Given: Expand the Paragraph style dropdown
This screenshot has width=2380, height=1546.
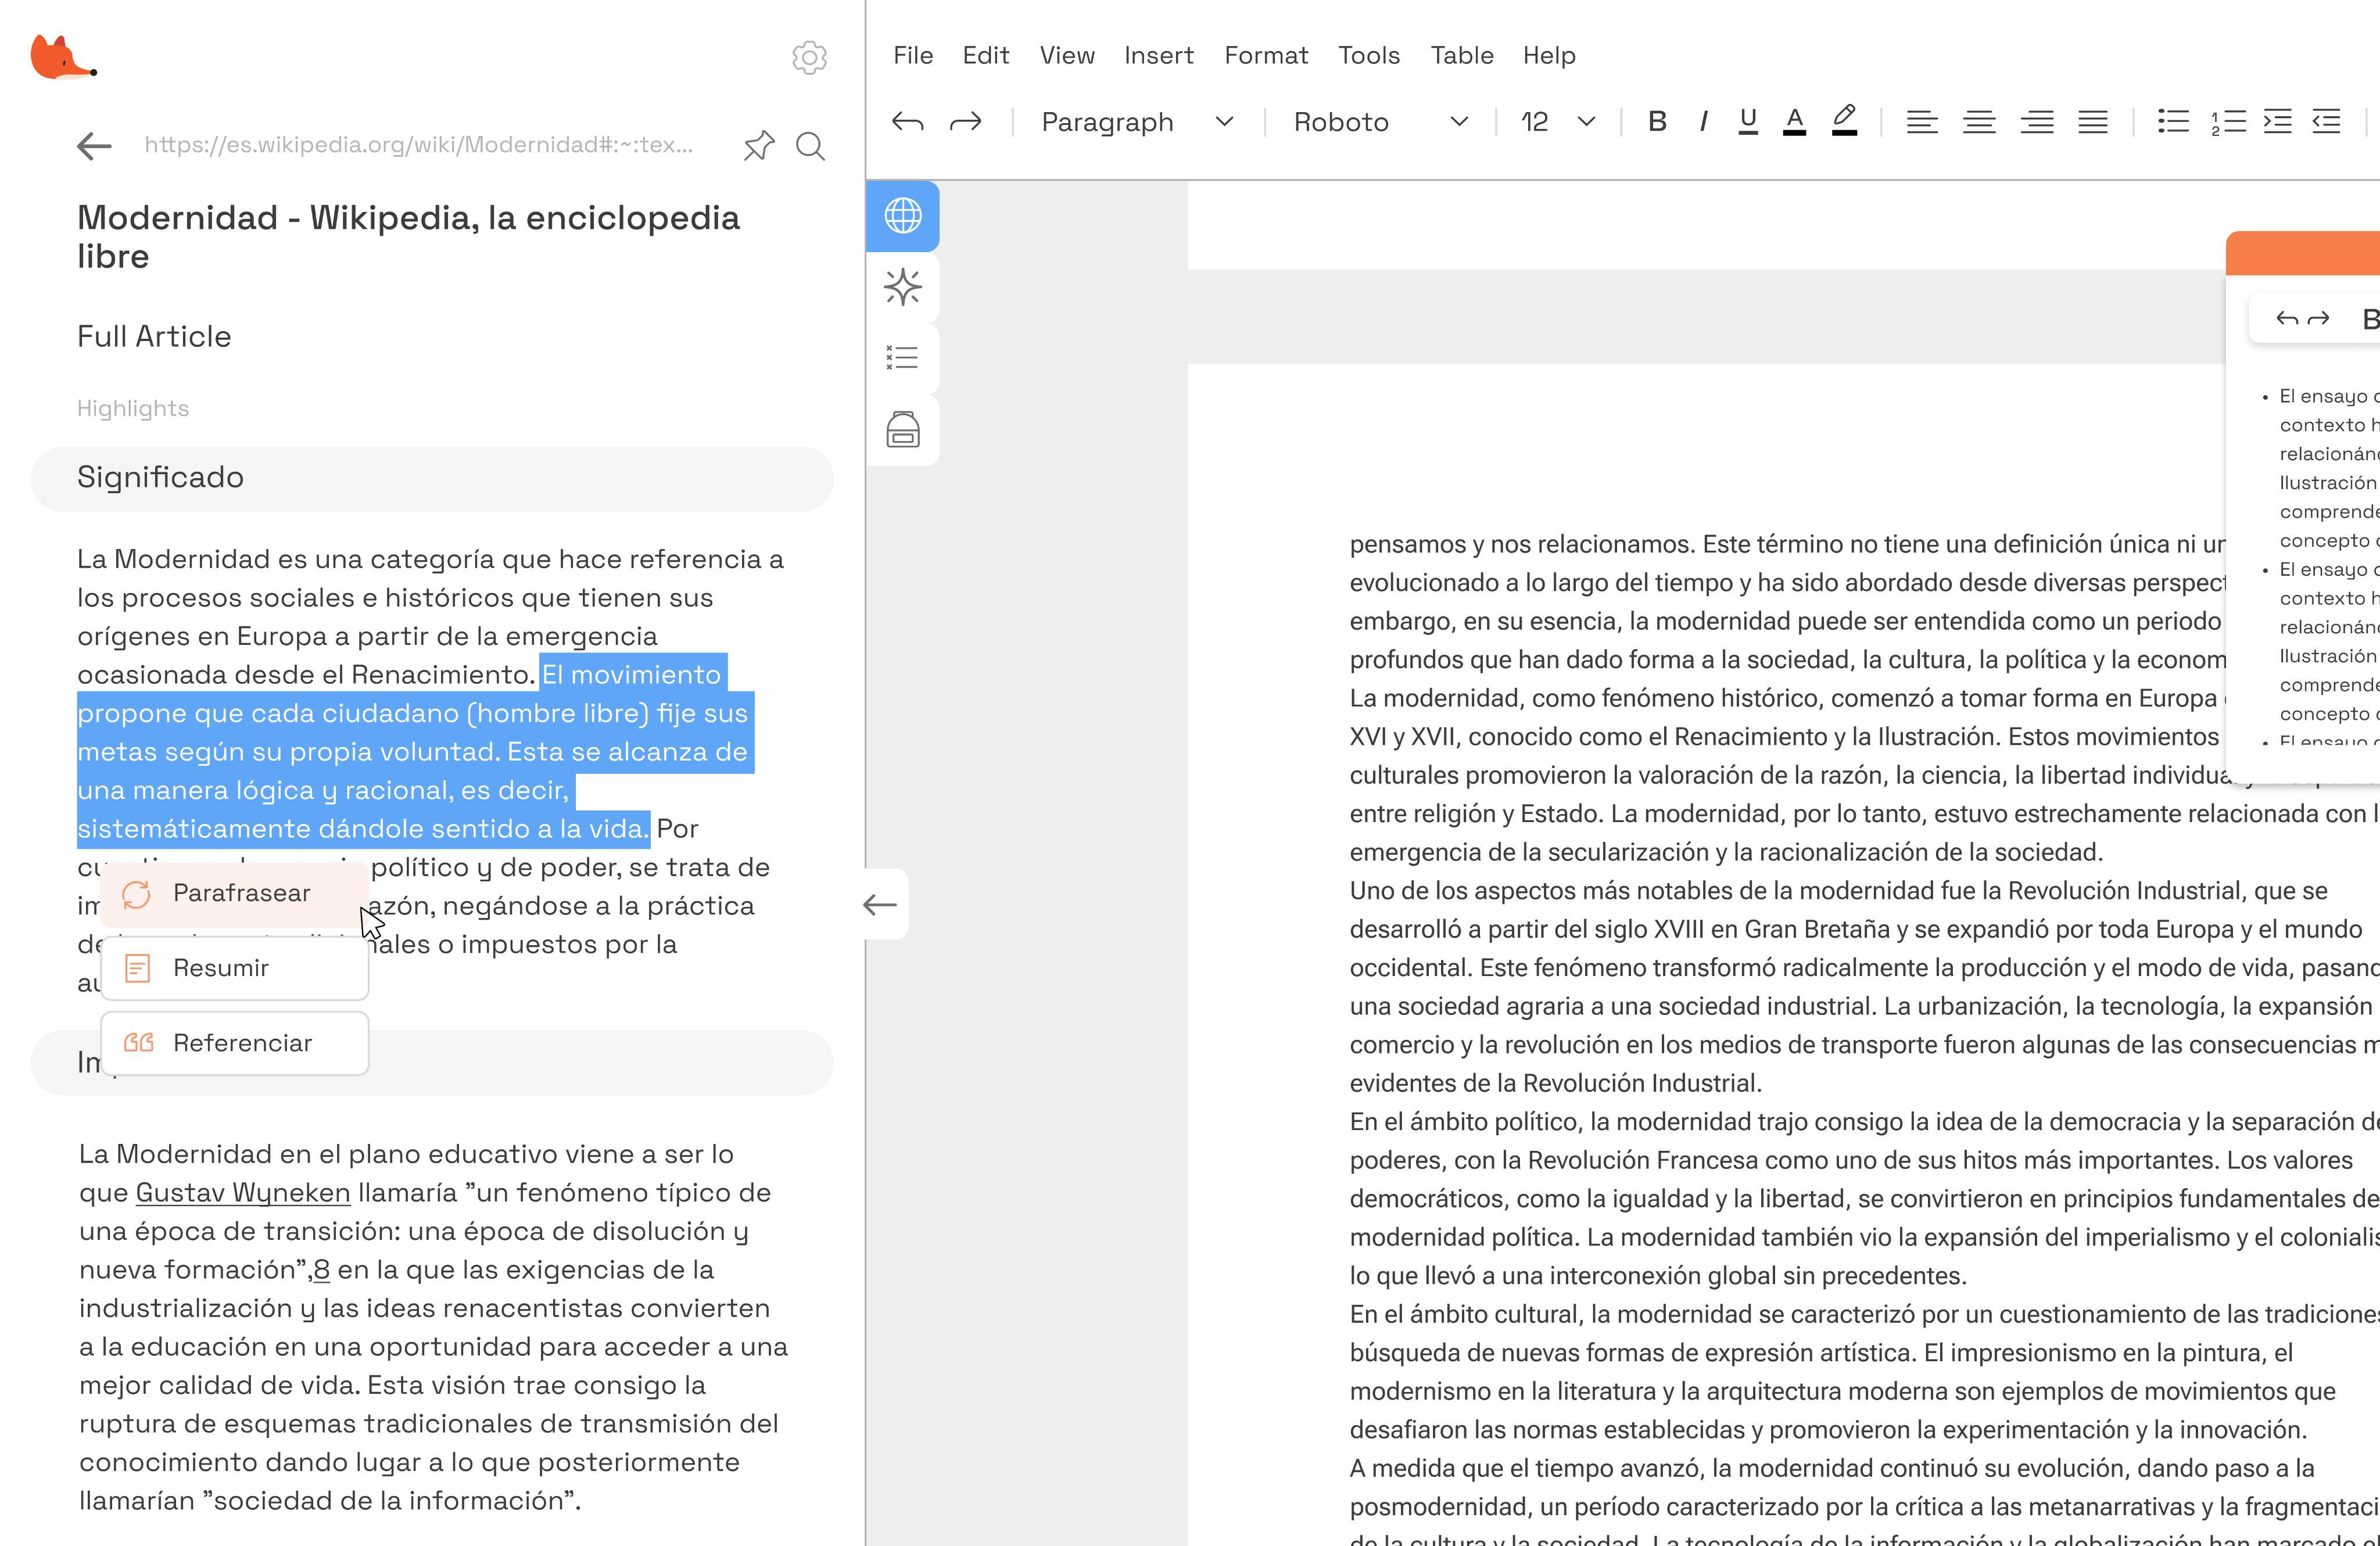Looking at the screenshot, I should 1137,122.
